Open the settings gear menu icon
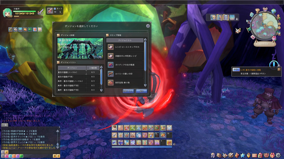 pos(278,155)
